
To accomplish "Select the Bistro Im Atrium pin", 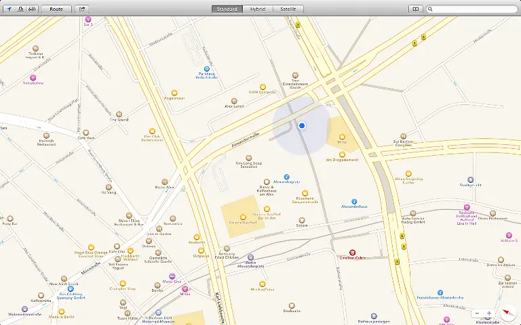I will point(501,260).
